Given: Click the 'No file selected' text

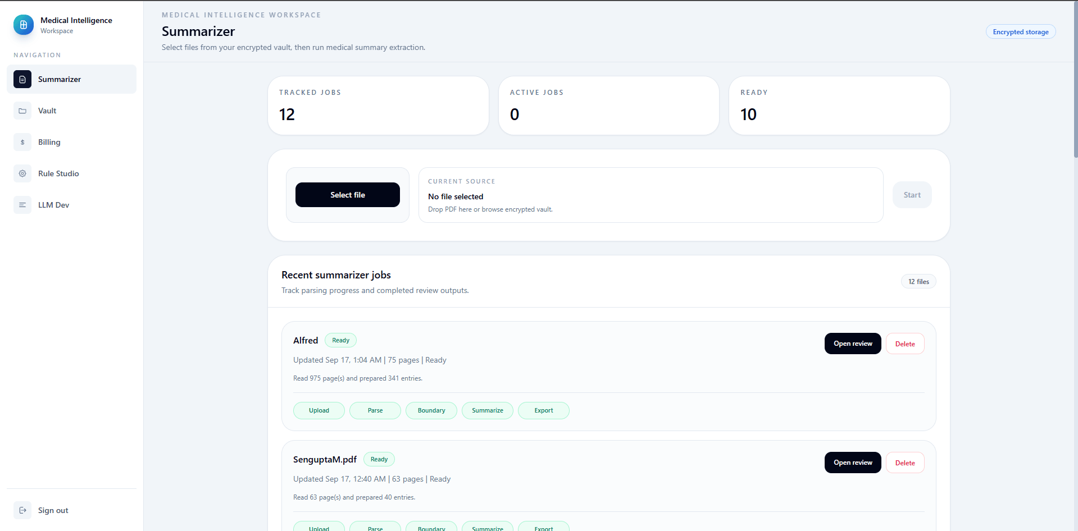Looking at the screenshot, I should coord(456,196).
